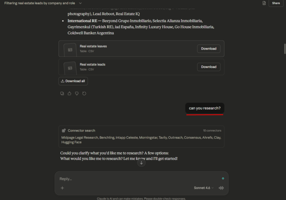Viewport: 286px width, 200px height.
Task: Click the Share button
Action: pos(276,3)
